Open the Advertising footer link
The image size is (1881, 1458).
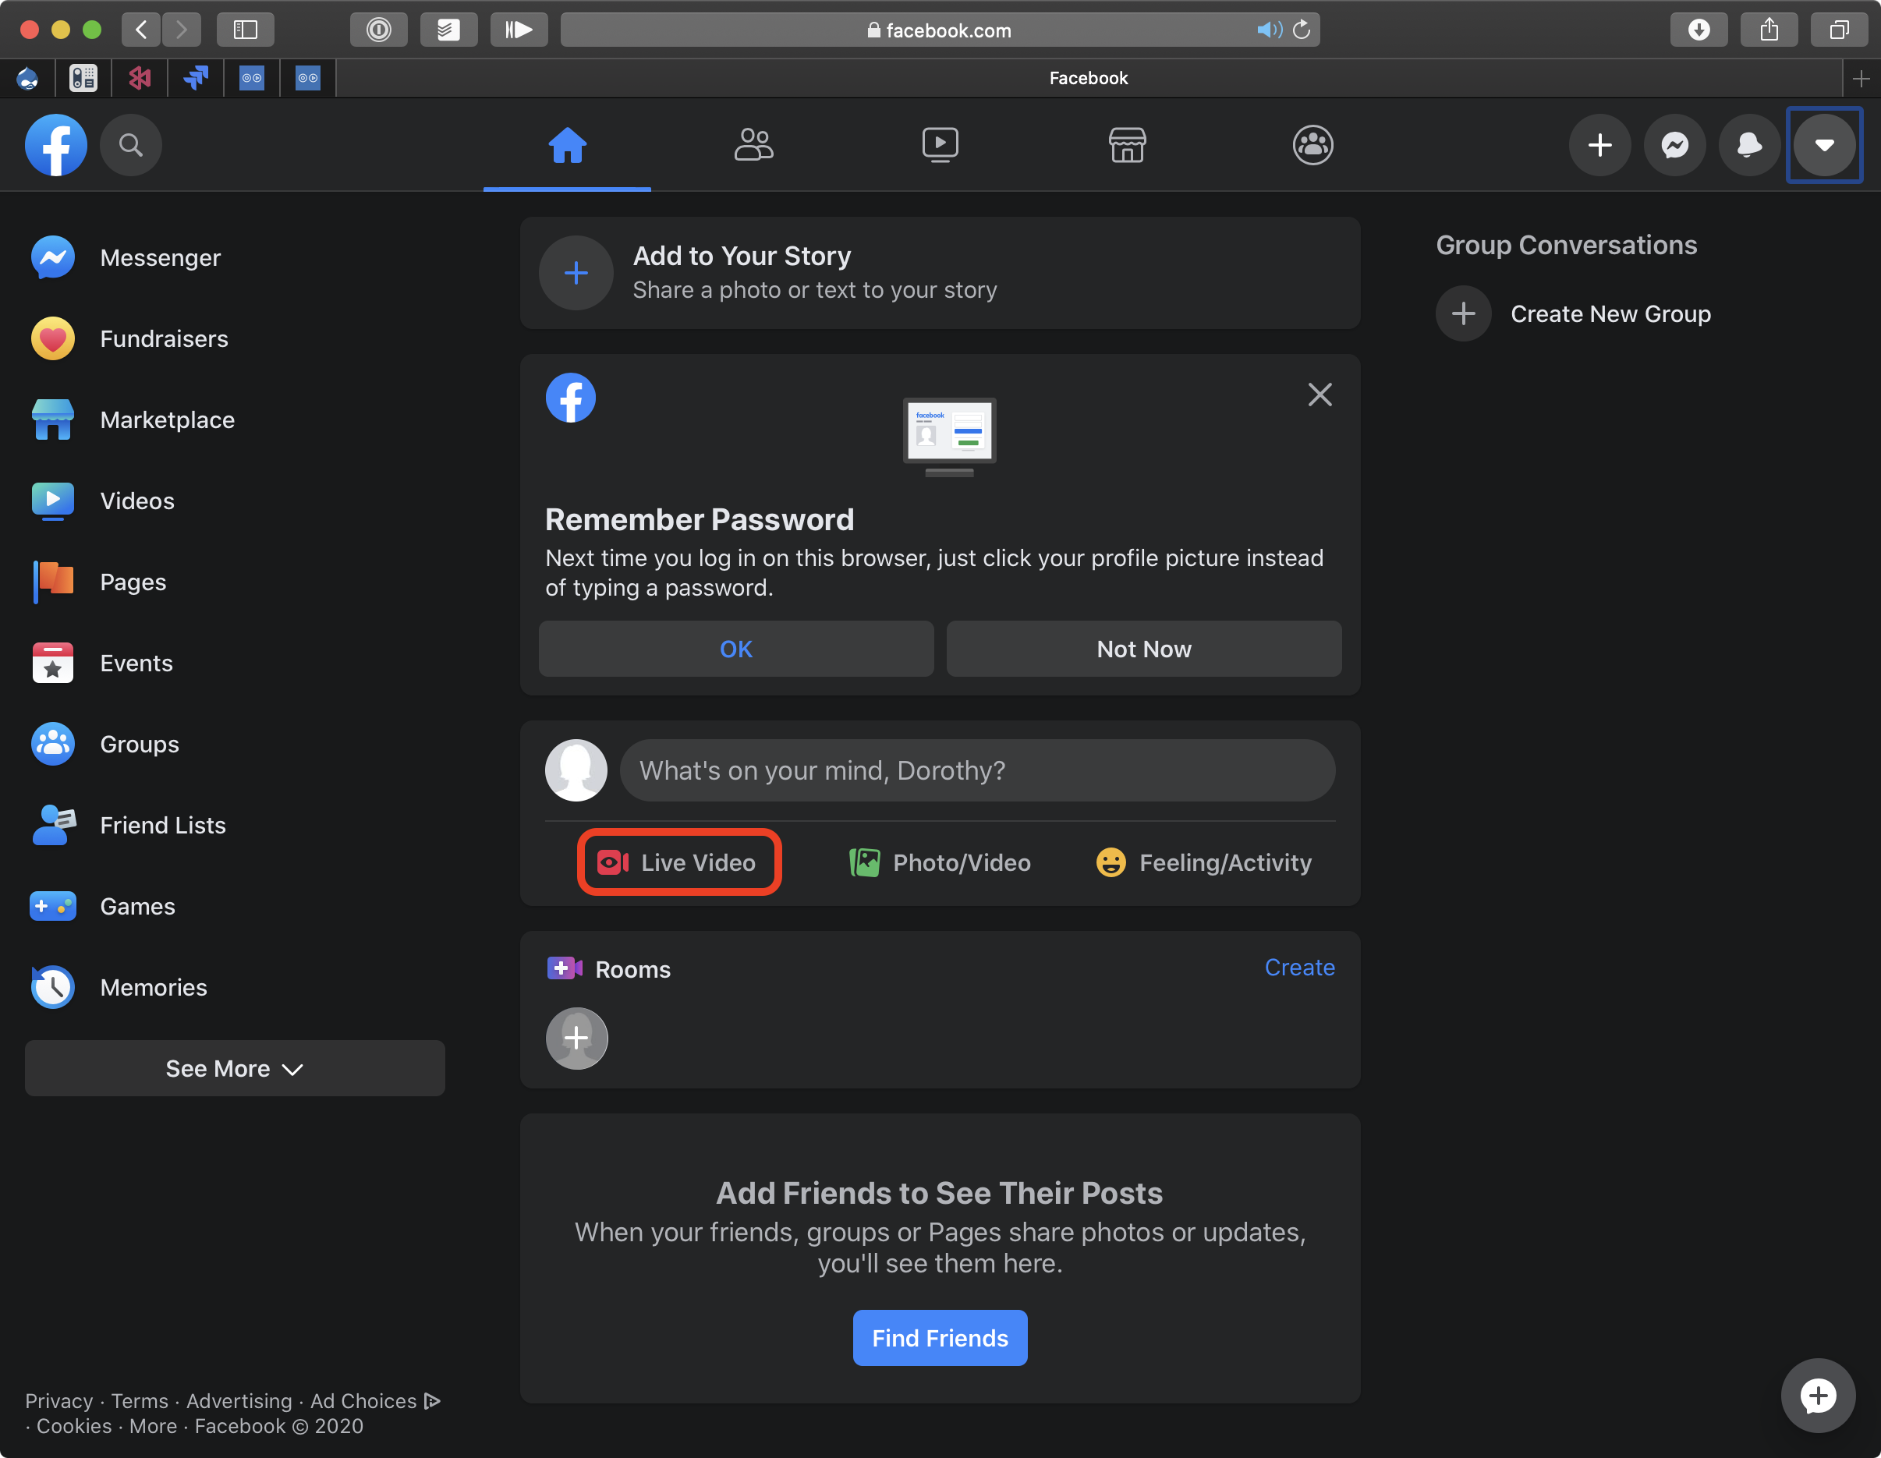click(239, 1401)
